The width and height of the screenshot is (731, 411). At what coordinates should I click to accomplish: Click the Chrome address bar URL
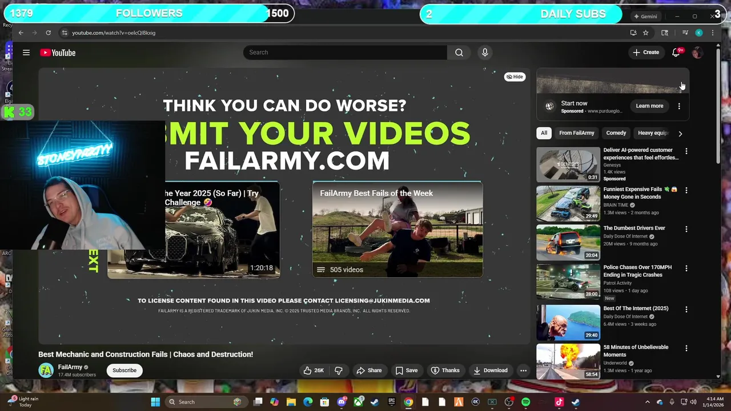pos(114,33)
